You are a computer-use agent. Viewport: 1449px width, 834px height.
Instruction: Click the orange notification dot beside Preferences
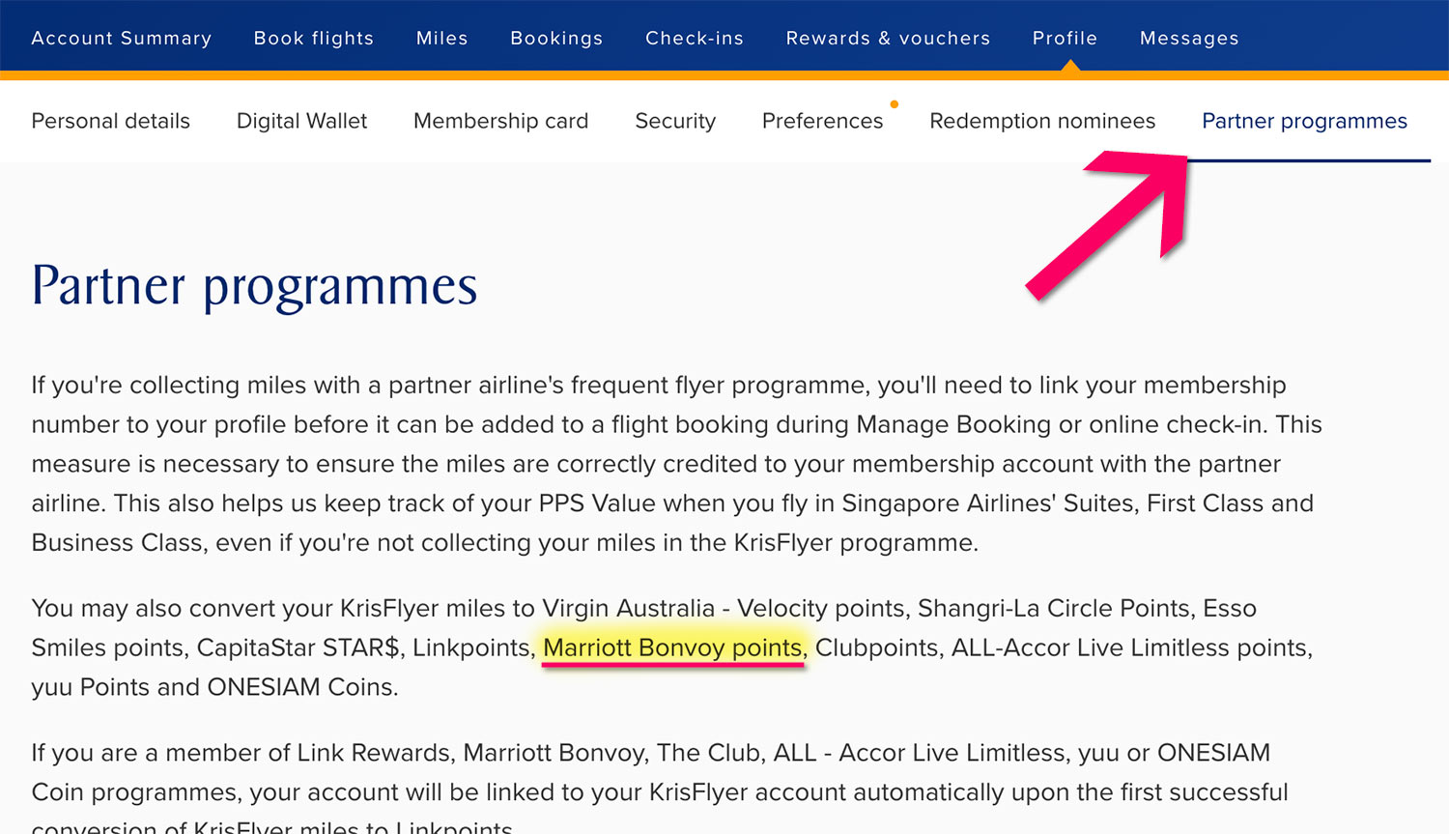(x=895, y=103)
